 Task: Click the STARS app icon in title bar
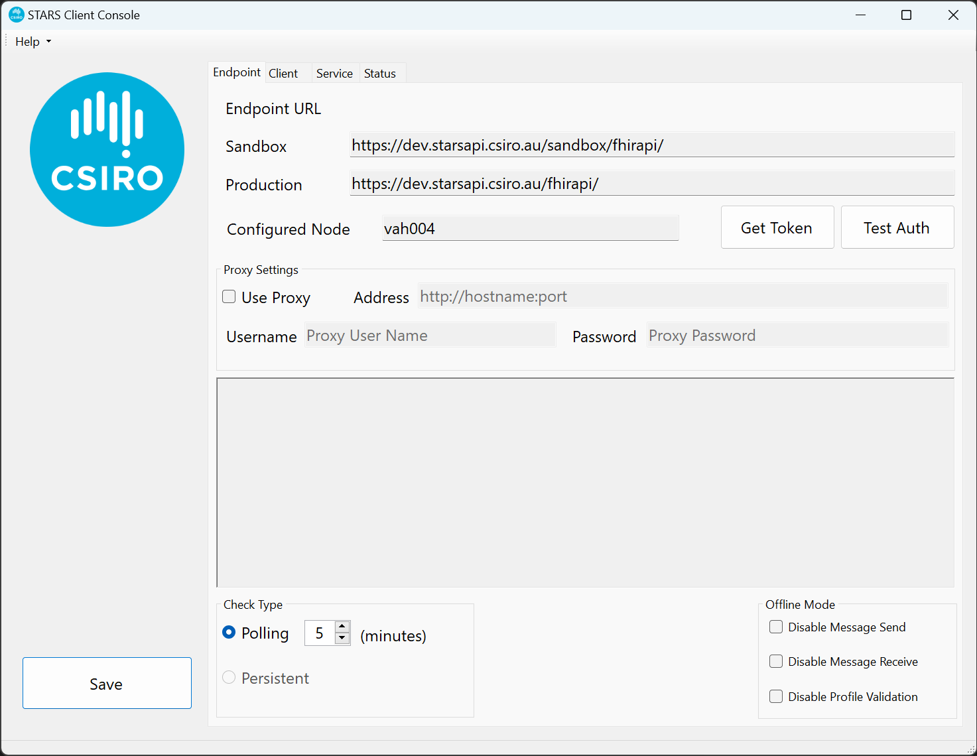[15, 14]
